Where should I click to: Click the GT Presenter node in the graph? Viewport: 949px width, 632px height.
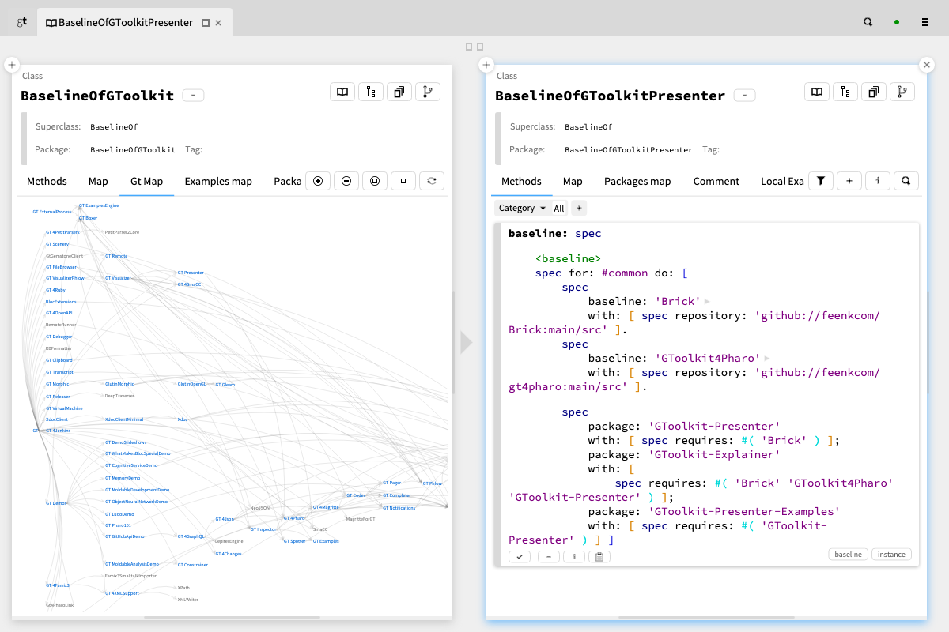click(x=191, y=273)
